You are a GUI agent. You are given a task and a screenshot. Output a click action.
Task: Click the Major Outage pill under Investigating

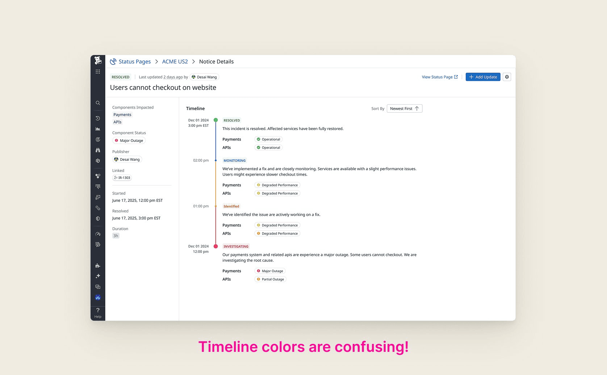[270, 271]
